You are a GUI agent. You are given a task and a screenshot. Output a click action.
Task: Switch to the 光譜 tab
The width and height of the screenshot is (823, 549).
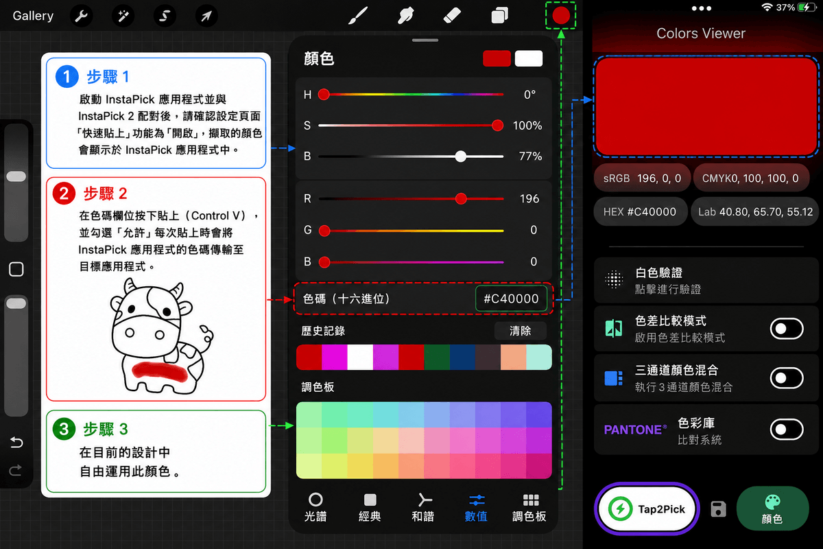coord(315,507)
